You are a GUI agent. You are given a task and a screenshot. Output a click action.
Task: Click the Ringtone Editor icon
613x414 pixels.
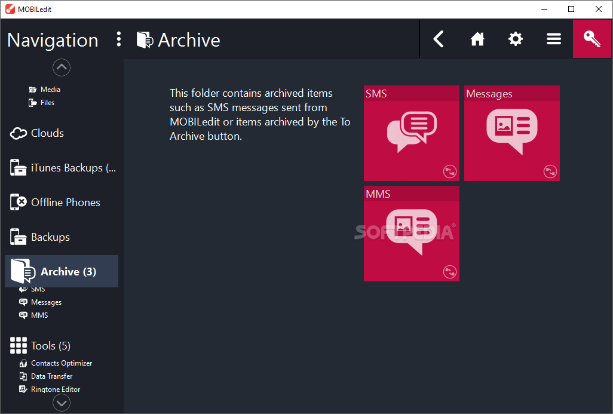click(23, 390)
